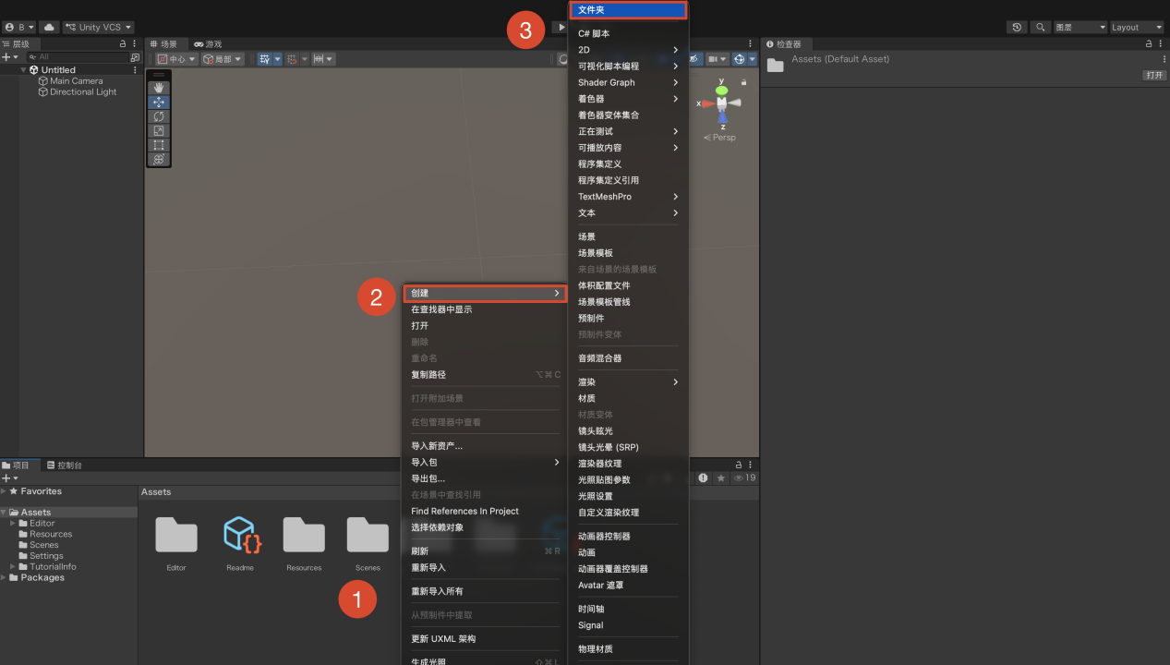The width and height of the screenshot is (1170, 665).
Task: Click the 打开 button in Inspector
Action: pos(1154,75)
